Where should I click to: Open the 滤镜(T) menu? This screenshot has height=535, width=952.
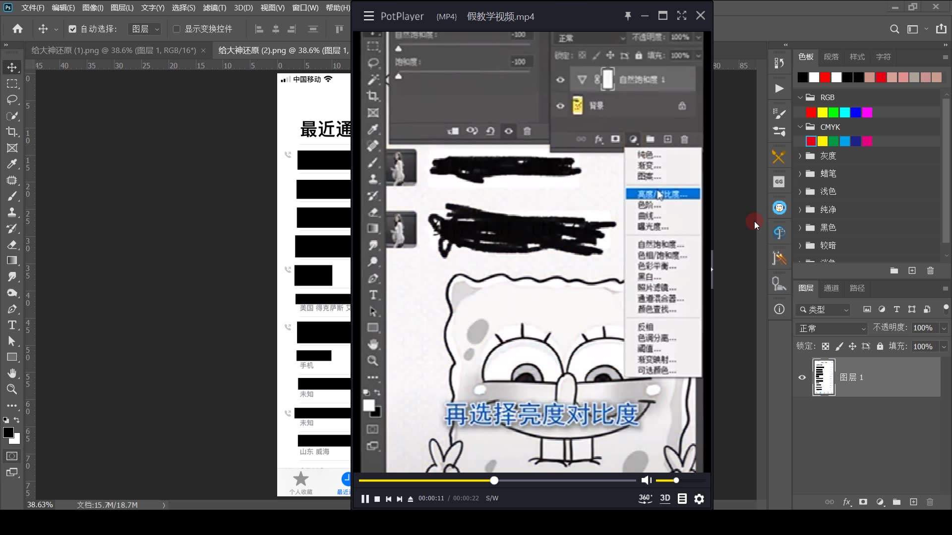214,7
